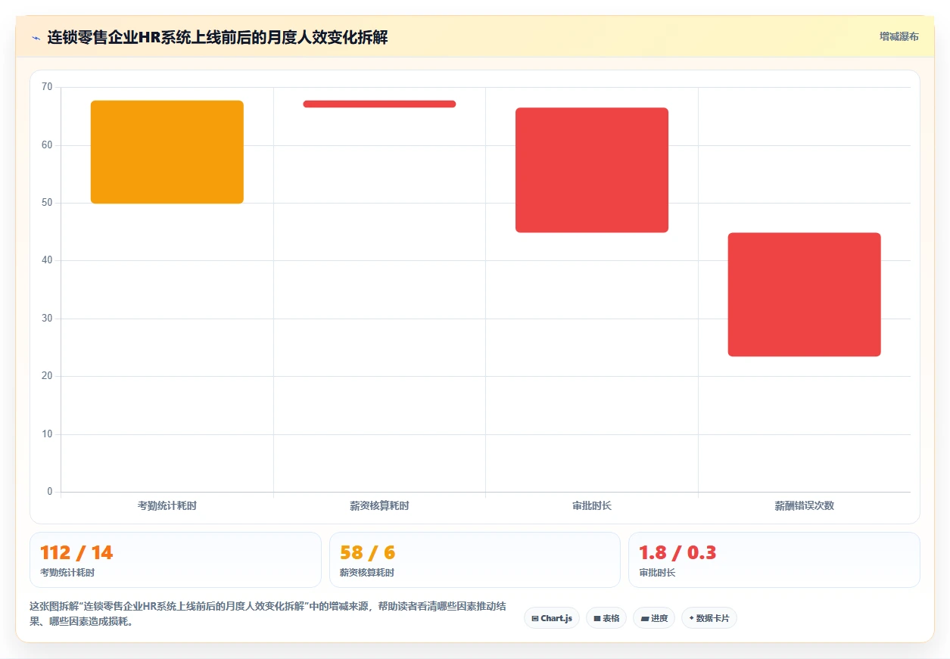Click the thin red 薪资核算耗时 bar
This screenshot has width=950, height=659.
click(379, 104)
